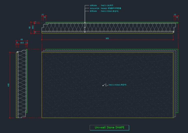Image resolution: width=188 pixels, height=133 pixels.
Task: Select the green hatched strip on right edge
Action: click(x=177, y=80)
